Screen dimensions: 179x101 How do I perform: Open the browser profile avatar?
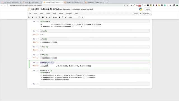174,5
